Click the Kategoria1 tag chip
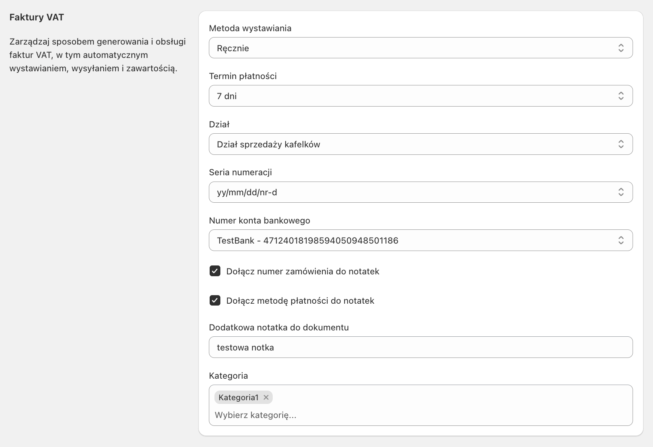653x447 pixels. tap(239, 397)
